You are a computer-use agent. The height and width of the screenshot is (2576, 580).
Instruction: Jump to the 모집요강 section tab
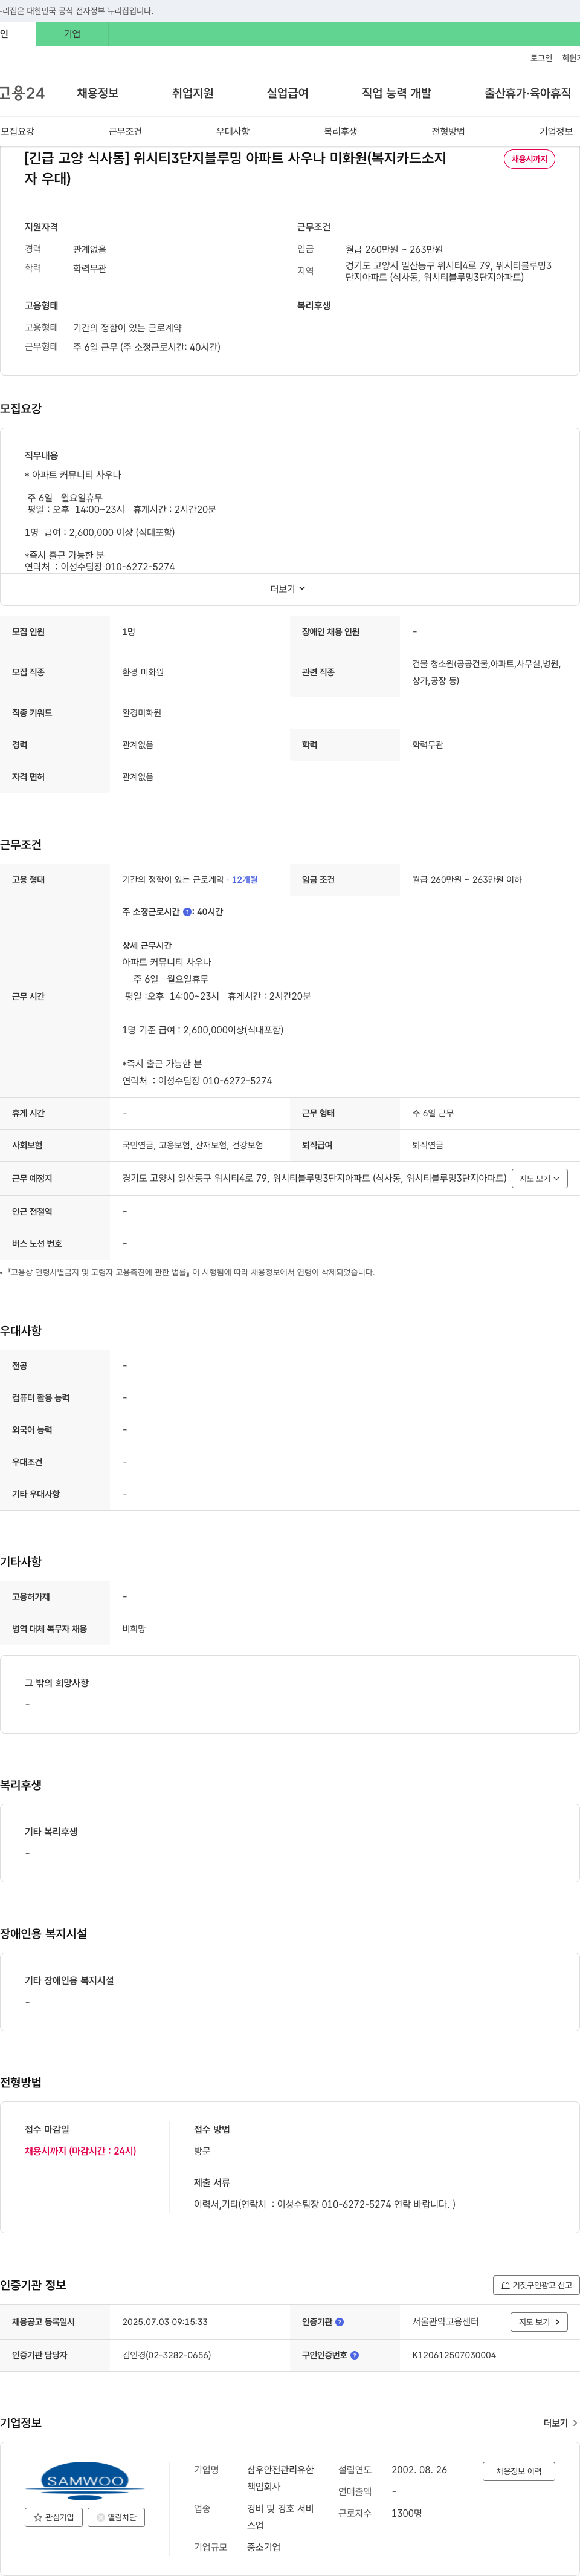(17, 131)
